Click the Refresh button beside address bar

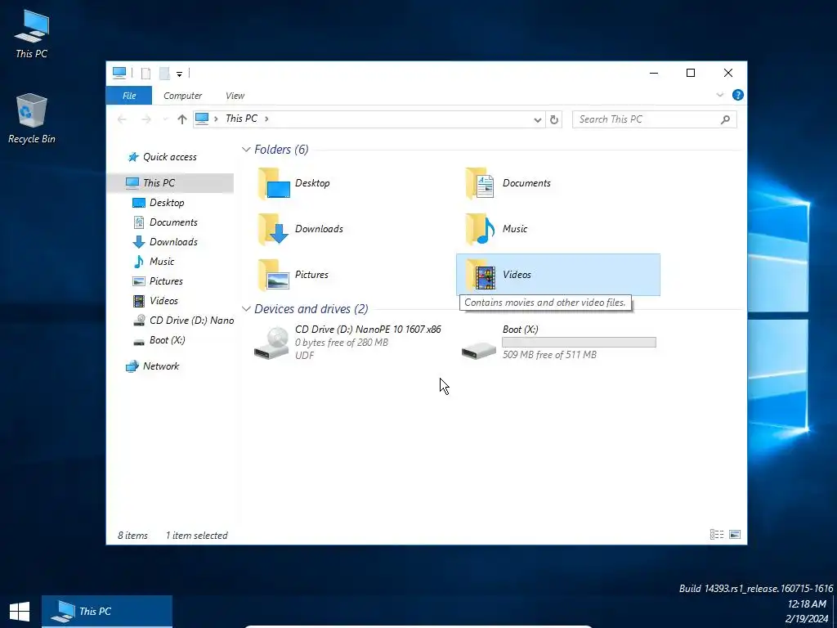(x=554, y=119)
